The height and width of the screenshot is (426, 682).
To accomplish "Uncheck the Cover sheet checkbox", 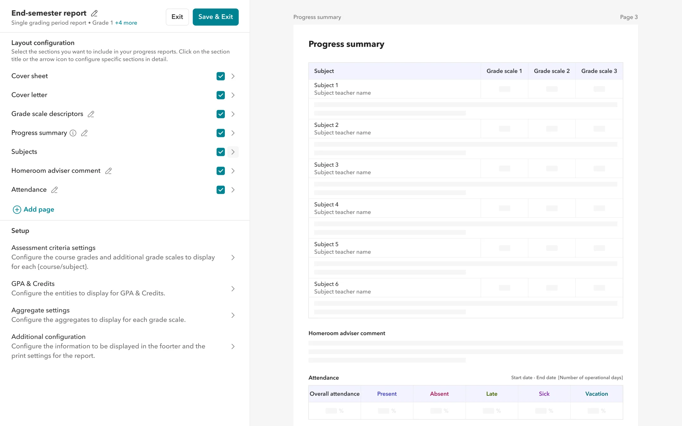I will [221, 76].
